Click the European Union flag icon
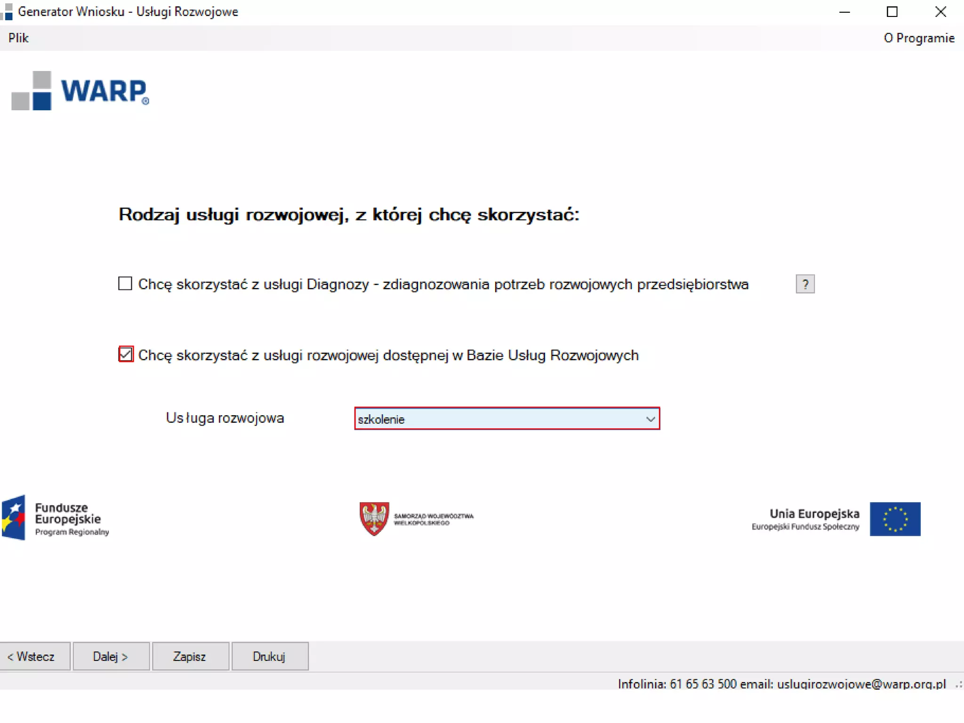The width and height of the screenshot is (964, 723). 895,519
